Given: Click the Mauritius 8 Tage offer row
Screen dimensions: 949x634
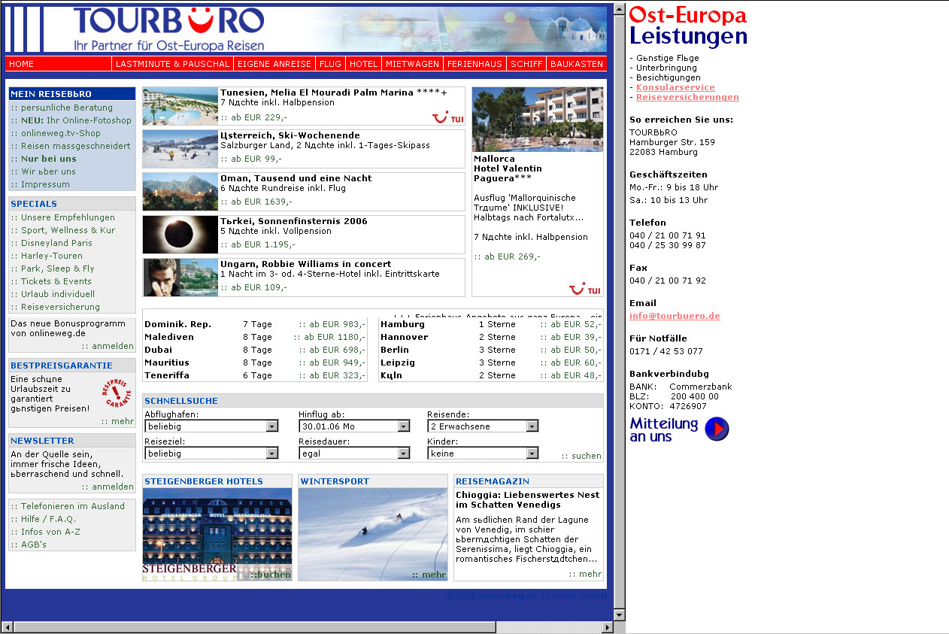Looking at the screenshot, I should tap(255, 363).
